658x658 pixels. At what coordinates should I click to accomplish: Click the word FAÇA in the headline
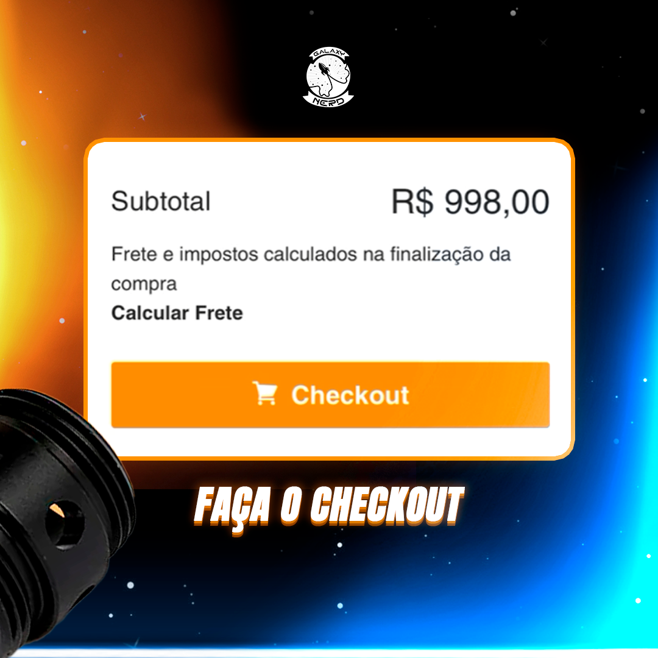232,508
